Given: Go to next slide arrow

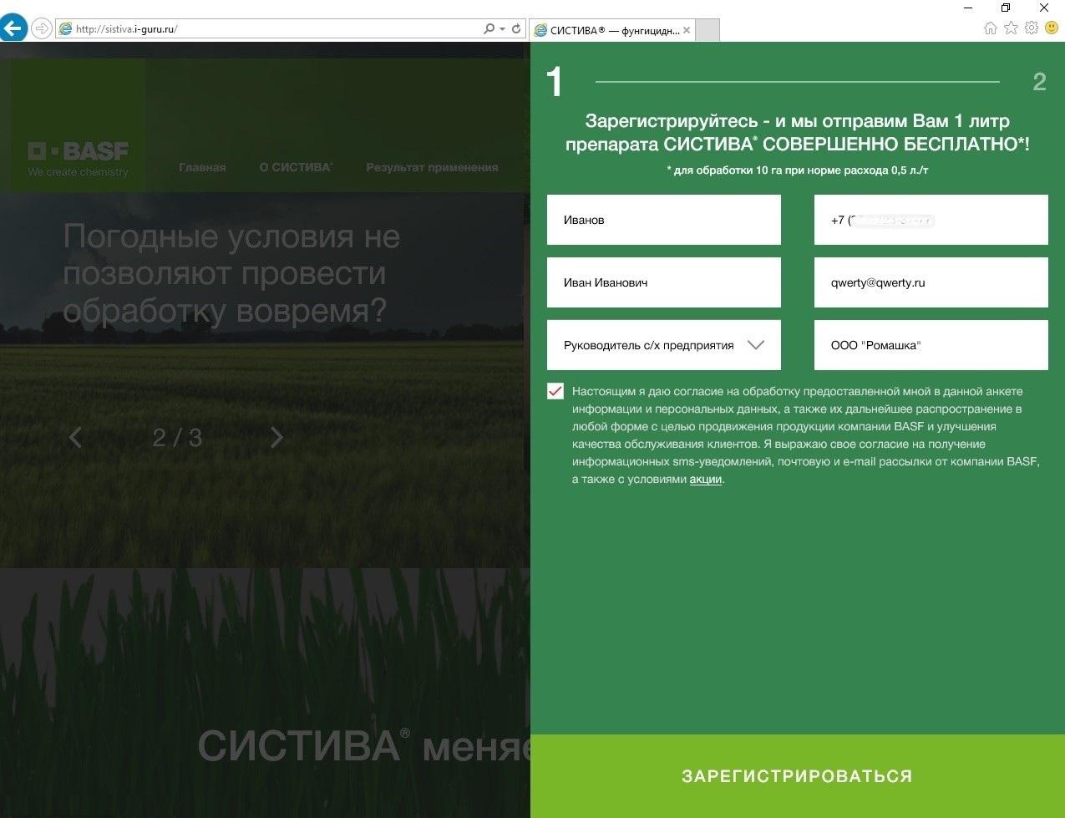Looking at the screenshot, I should [x=277, y=437].
